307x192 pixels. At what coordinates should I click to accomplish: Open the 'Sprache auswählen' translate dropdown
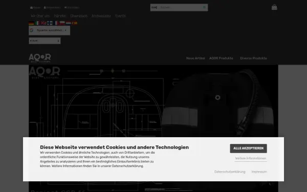click(49, 30)
